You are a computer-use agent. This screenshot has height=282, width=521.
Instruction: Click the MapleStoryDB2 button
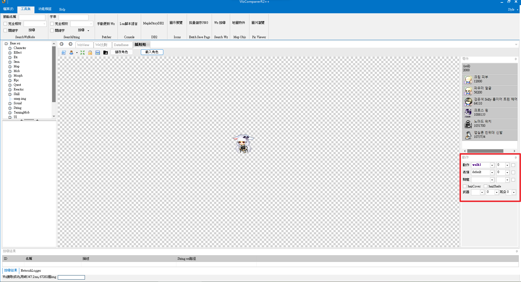(153, 23)
